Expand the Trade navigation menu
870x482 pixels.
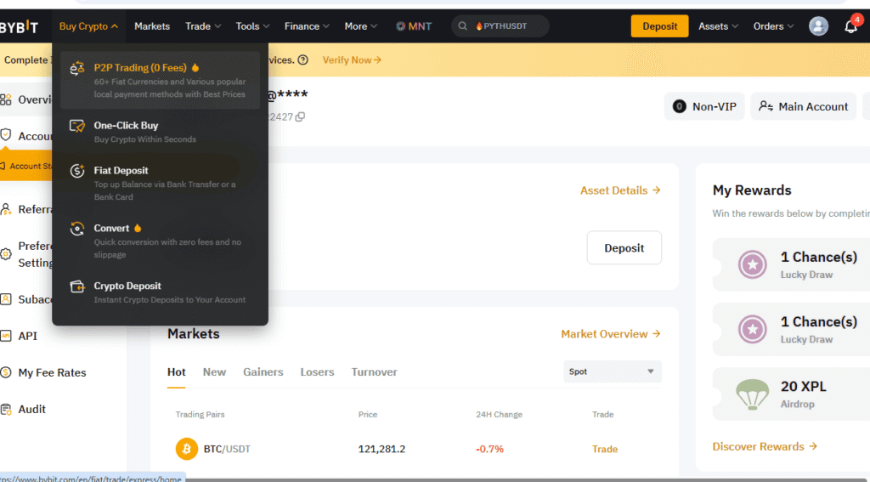tap(203, 26)
